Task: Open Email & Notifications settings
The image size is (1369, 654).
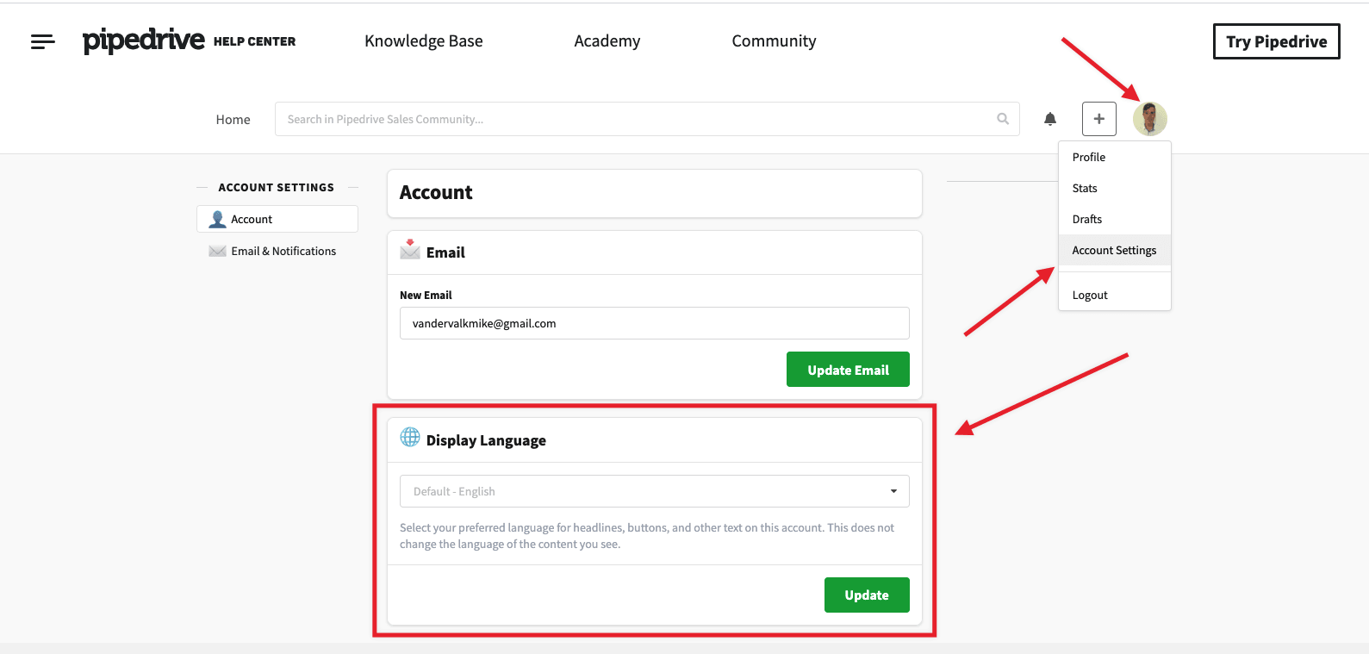Action: point(283,252)
